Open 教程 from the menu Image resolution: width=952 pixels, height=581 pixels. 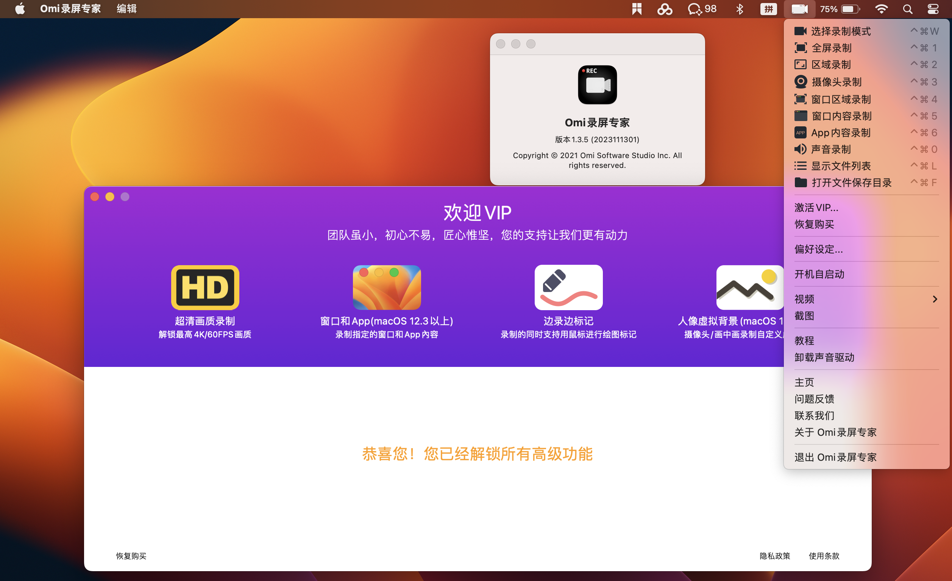coord(867,340)
